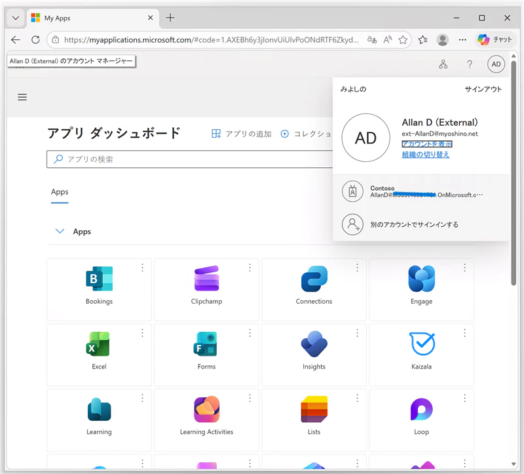Click the アカウントを表示 link
Image resolution: width=524 pixels, height=474 pixels.
click(x=427, y=144)
